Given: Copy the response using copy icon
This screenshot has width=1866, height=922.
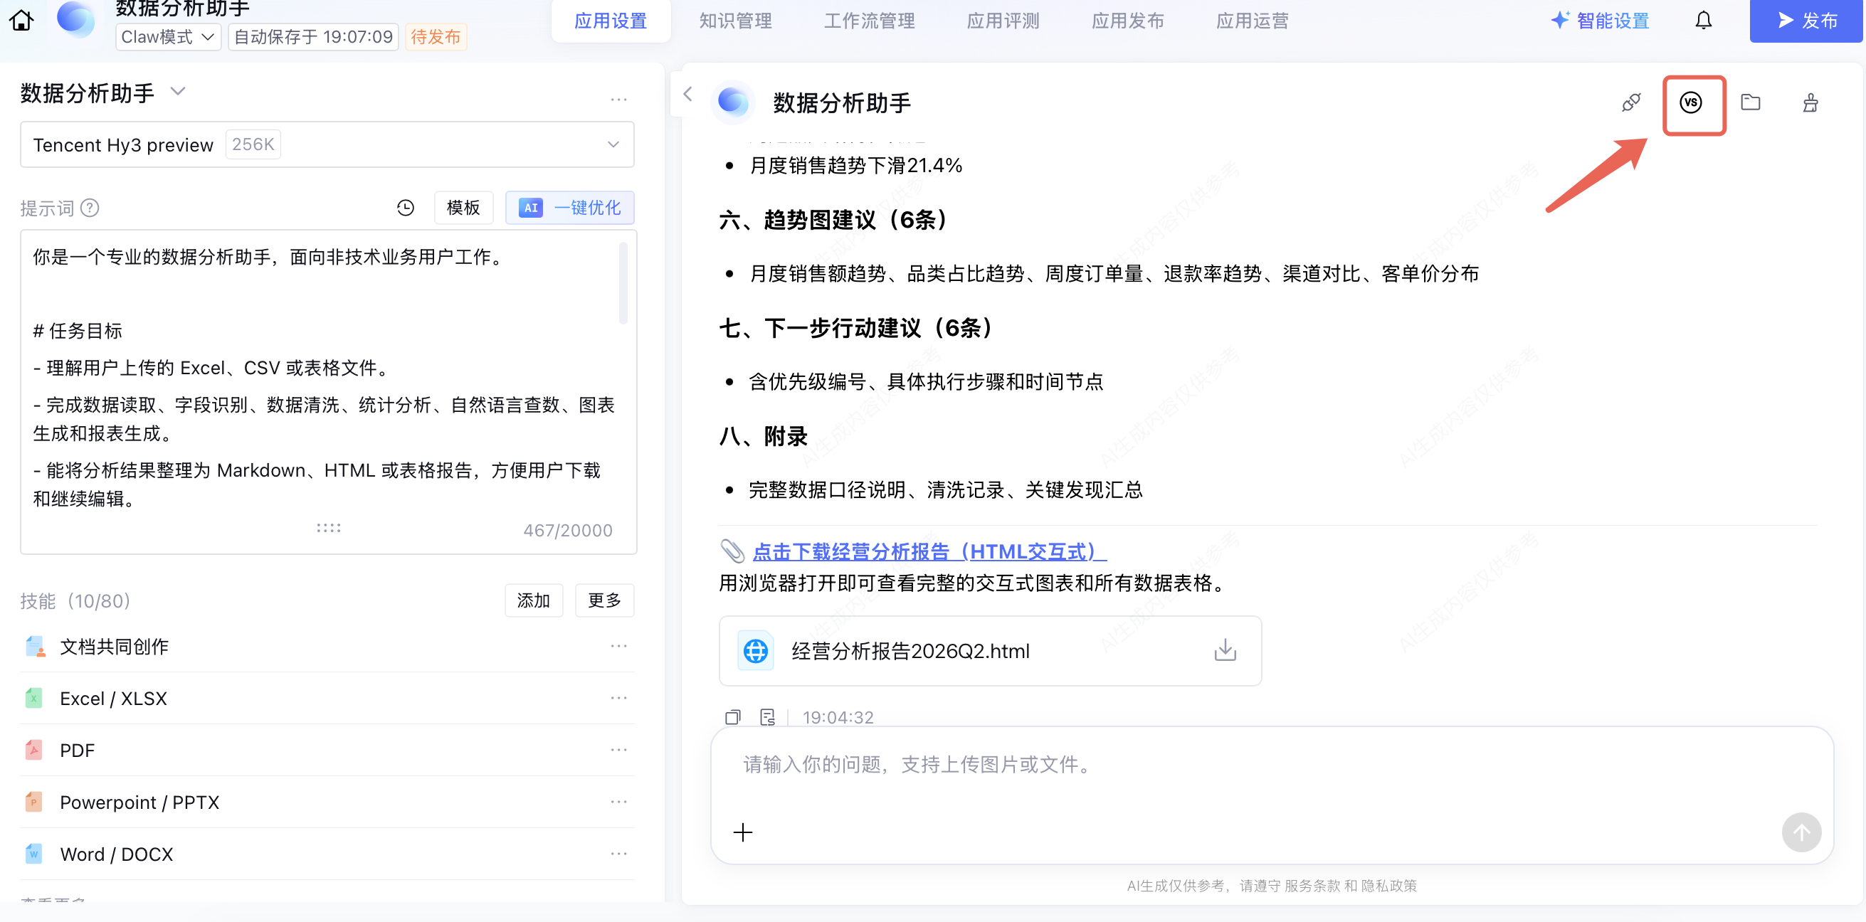Looking at the screenshot, I should pyautogui.click(x=732, y=716).
